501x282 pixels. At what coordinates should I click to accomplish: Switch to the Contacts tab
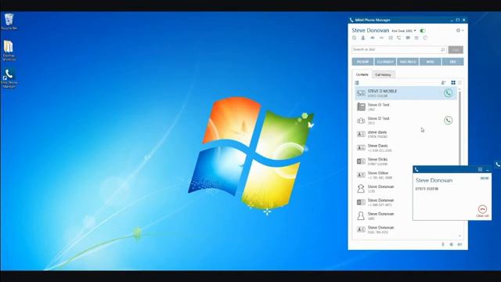[362, 74]
